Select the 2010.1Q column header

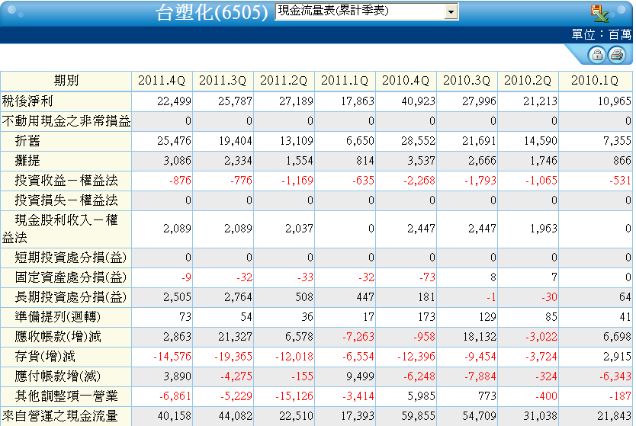(x=595, y=81)
